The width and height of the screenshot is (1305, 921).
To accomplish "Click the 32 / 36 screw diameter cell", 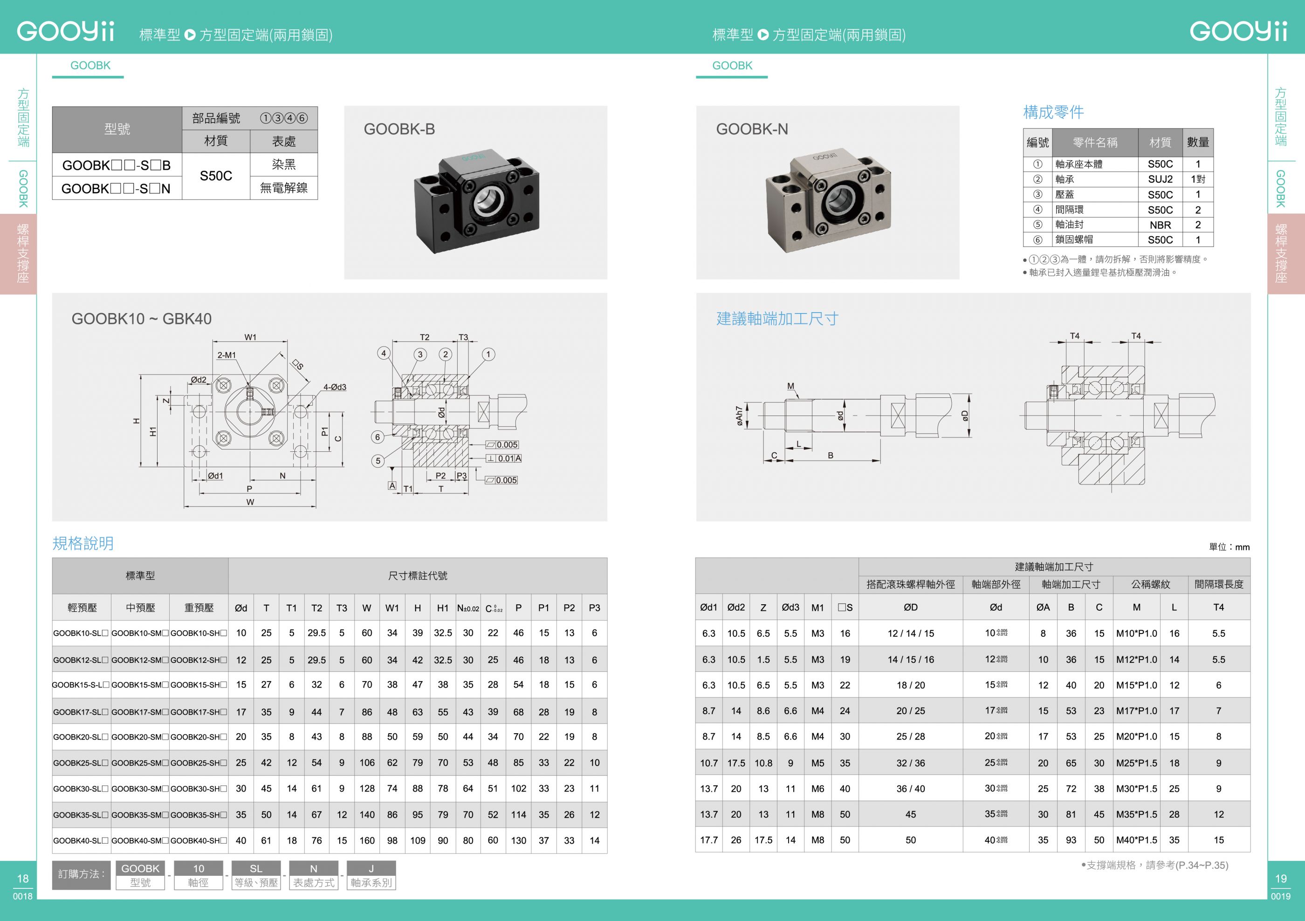I will [911, 763].
